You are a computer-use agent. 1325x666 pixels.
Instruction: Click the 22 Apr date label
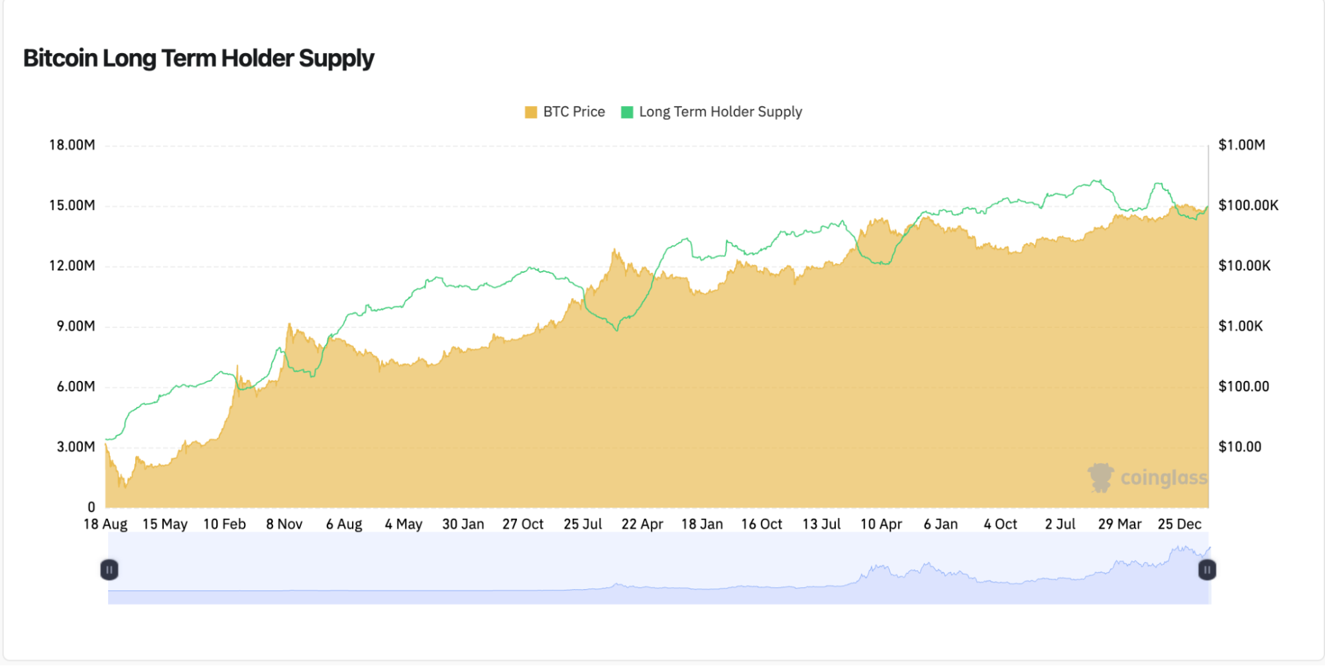642,524
